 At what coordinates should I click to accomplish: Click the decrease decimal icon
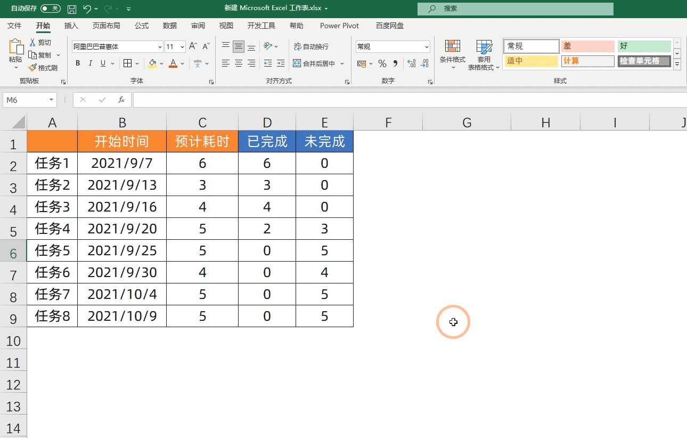tap(424, 63)
